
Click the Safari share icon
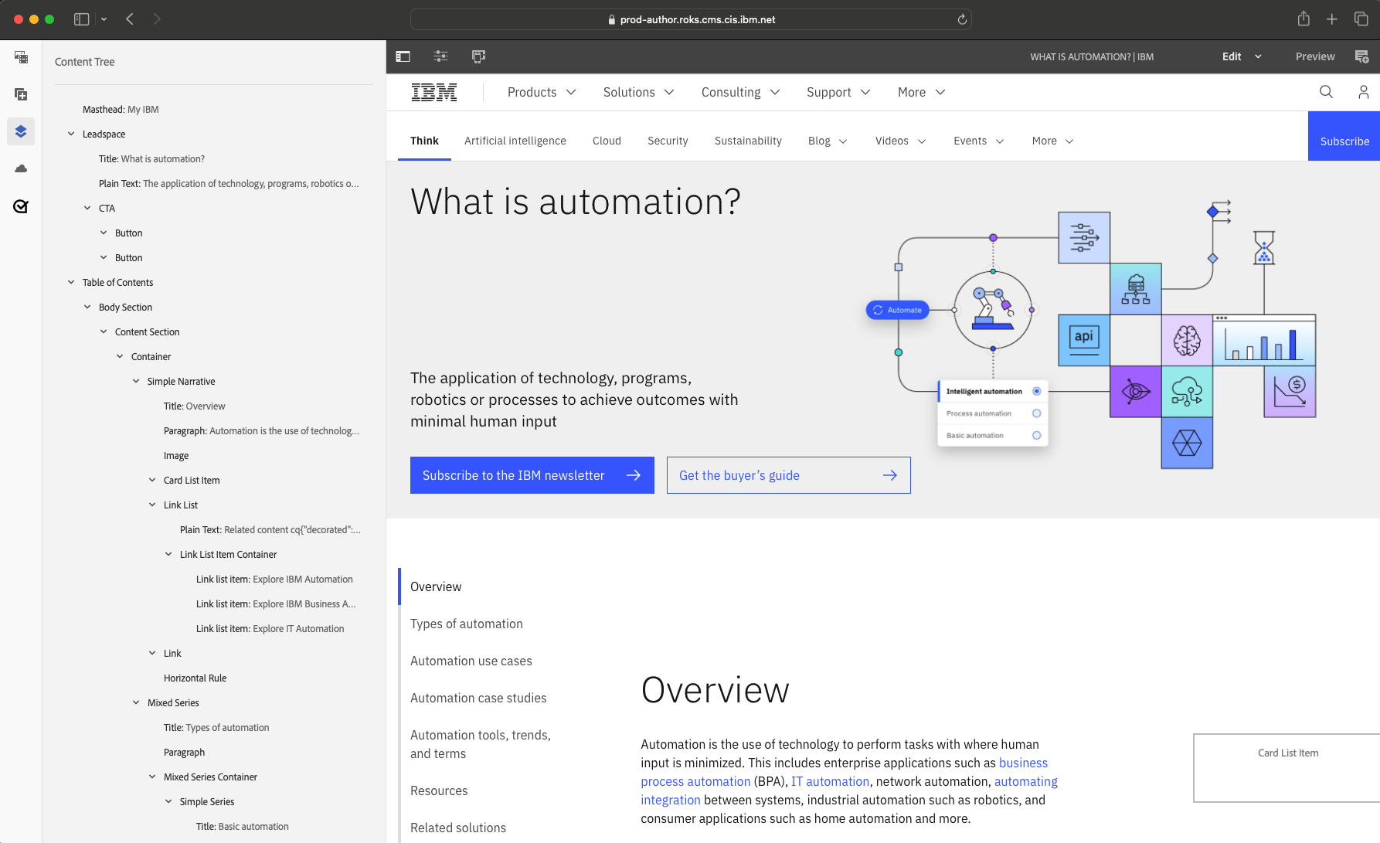click(x=1304, y=19)
